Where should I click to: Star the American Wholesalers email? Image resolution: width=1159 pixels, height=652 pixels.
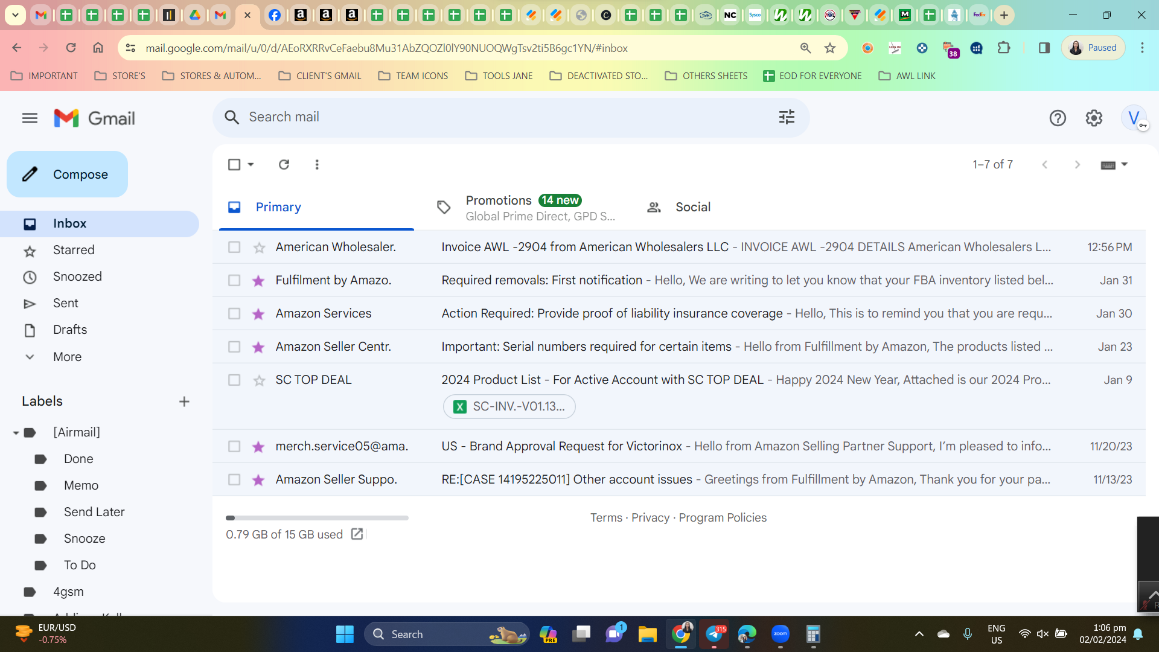259,248
